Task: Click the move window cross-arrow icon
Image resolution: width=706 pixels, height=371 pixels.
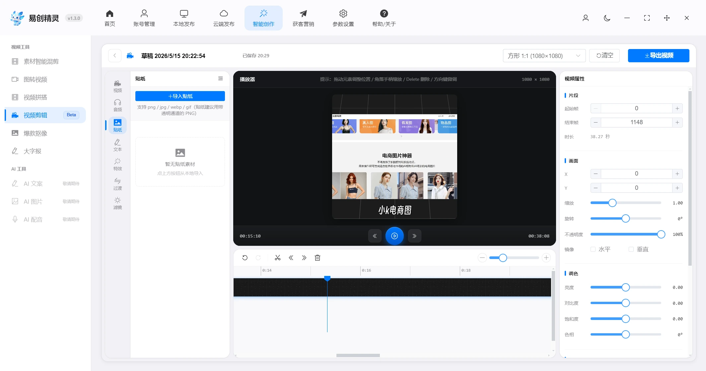Action: point(667,18)
